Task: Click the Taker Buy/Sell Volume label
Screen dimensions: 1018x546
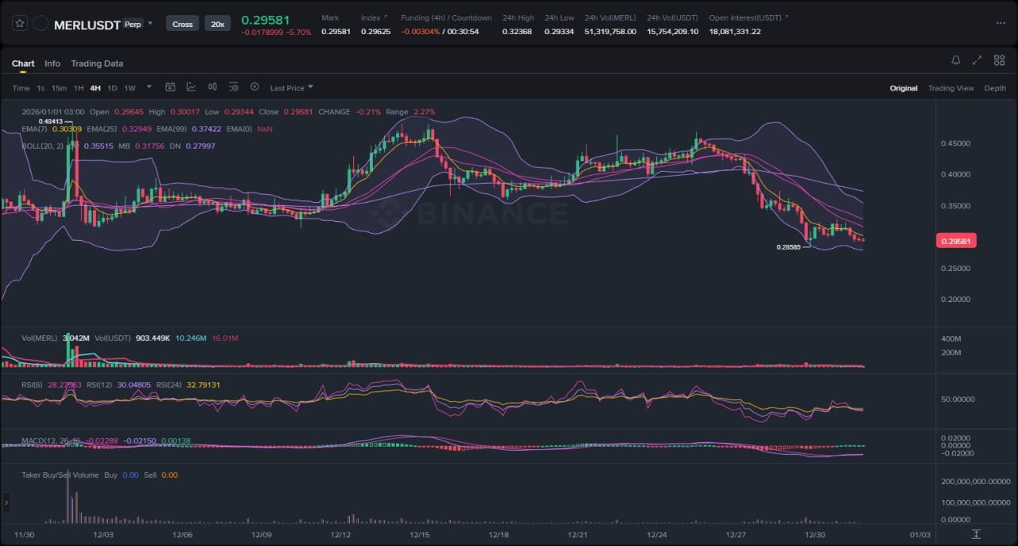Action: (x=60, y=475)
